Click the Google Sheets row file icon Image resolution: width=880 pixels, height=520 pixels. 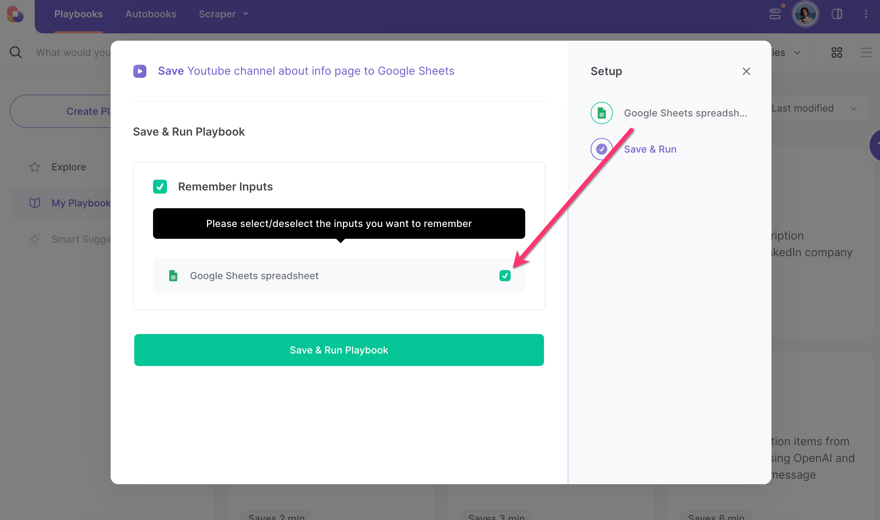click(x=173, y=276)
